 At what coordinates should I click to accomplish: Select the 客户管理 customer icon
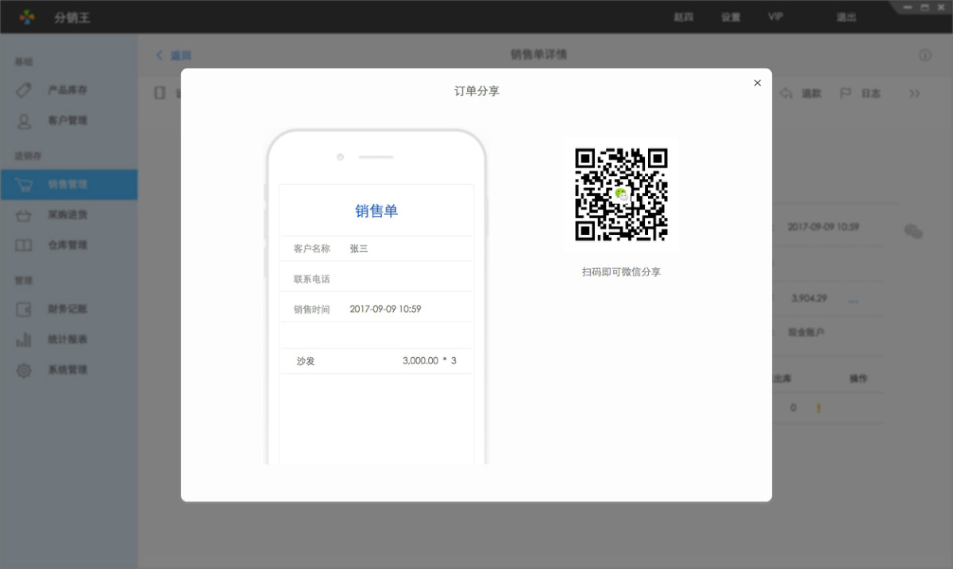tap(24, 121)
